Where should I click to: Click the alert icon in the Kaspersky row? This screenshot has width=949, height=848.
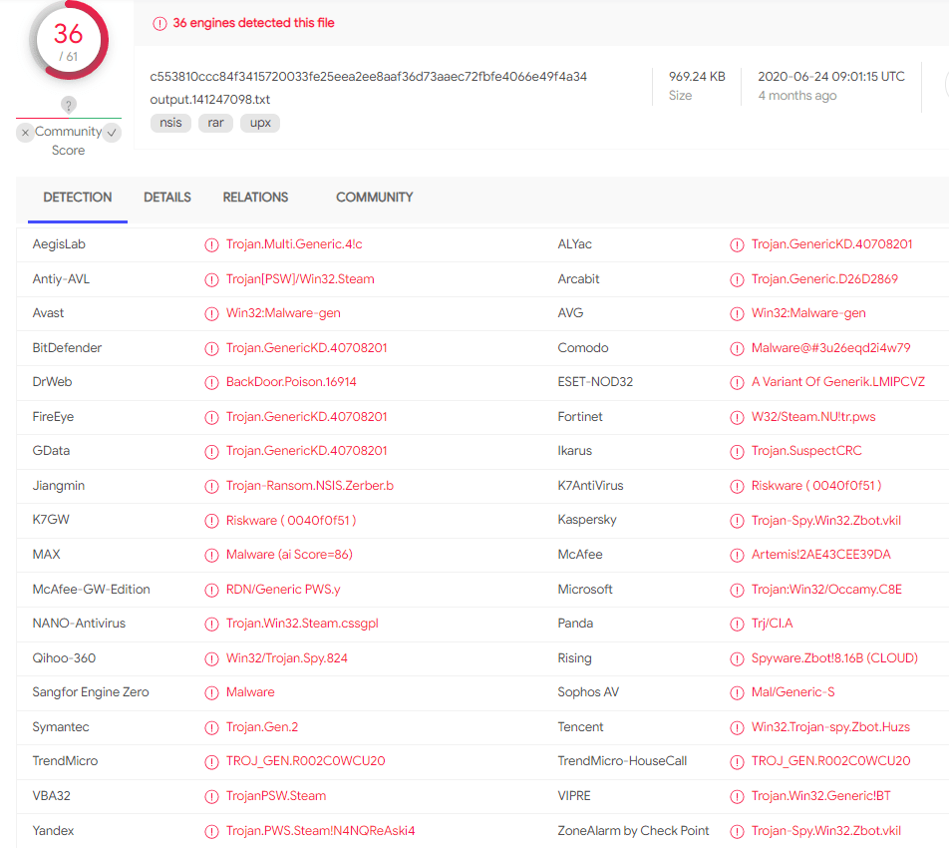pos(737,521)
